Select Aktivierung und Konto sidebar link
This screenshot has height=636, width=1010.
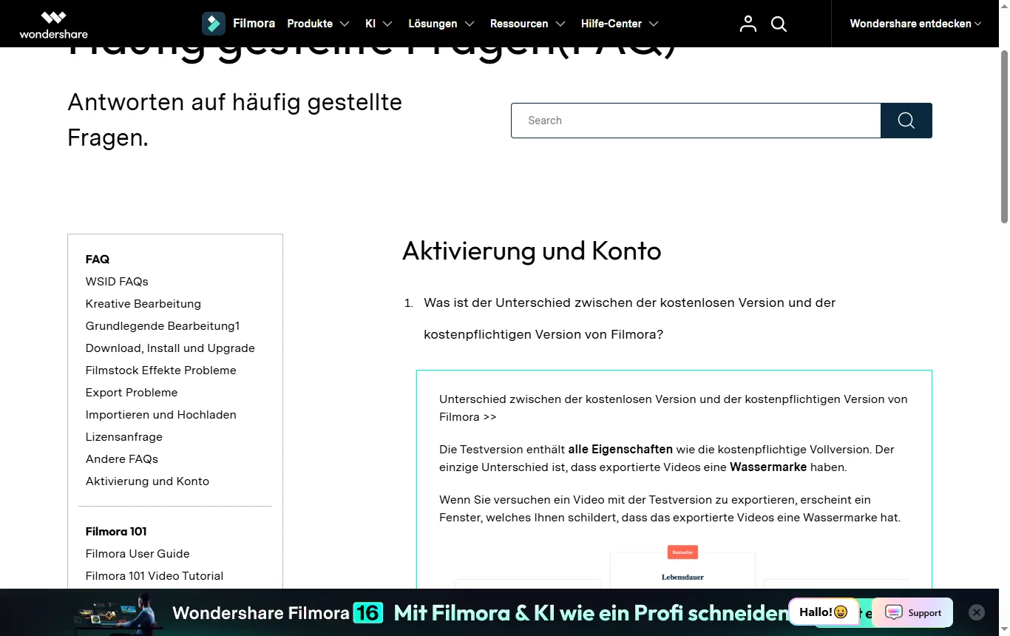coord(147,481)
